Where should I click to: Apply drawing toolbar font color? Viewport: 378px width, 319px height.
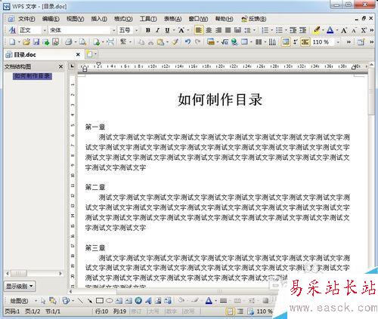(x=209, y=300)
